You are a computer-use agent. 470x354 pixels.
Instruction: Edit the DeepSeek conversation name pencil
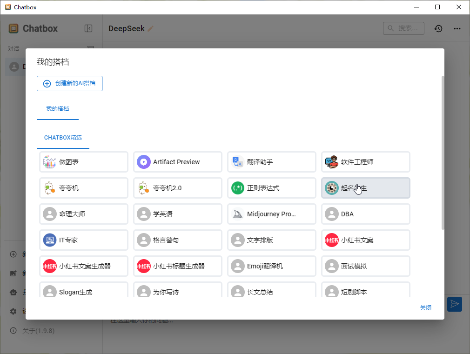[150, 28]
